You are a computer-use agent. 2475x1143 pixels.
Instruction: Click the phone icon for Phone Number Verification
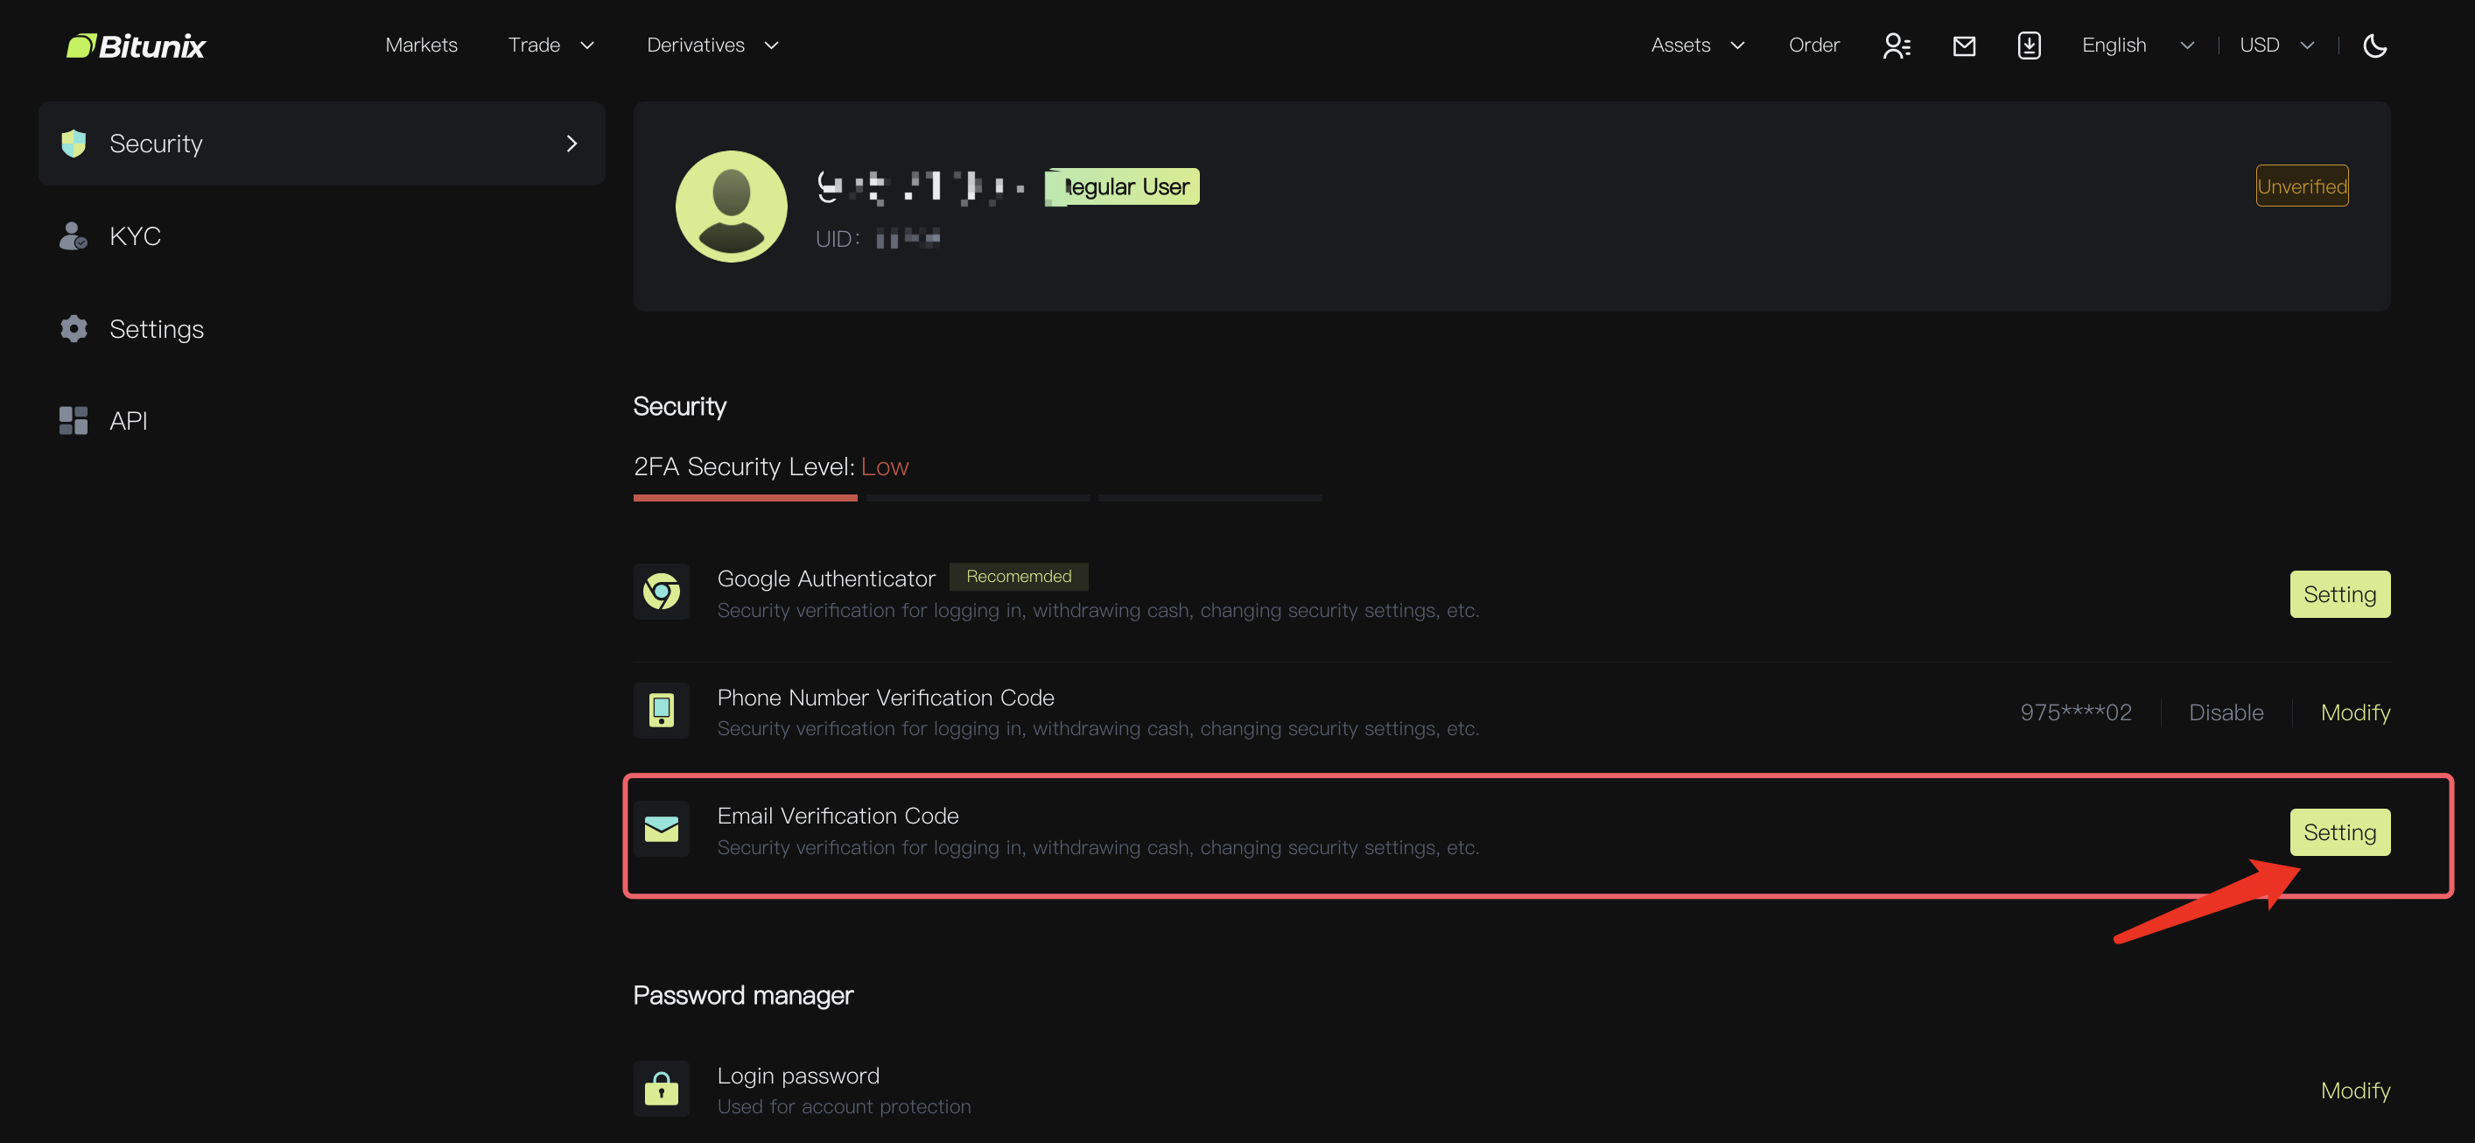(660, 711)
